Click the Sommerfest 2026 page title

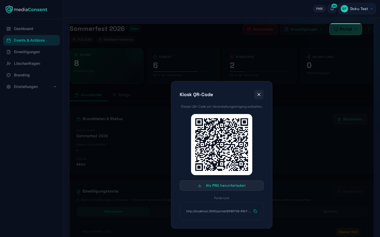[97, 29]
